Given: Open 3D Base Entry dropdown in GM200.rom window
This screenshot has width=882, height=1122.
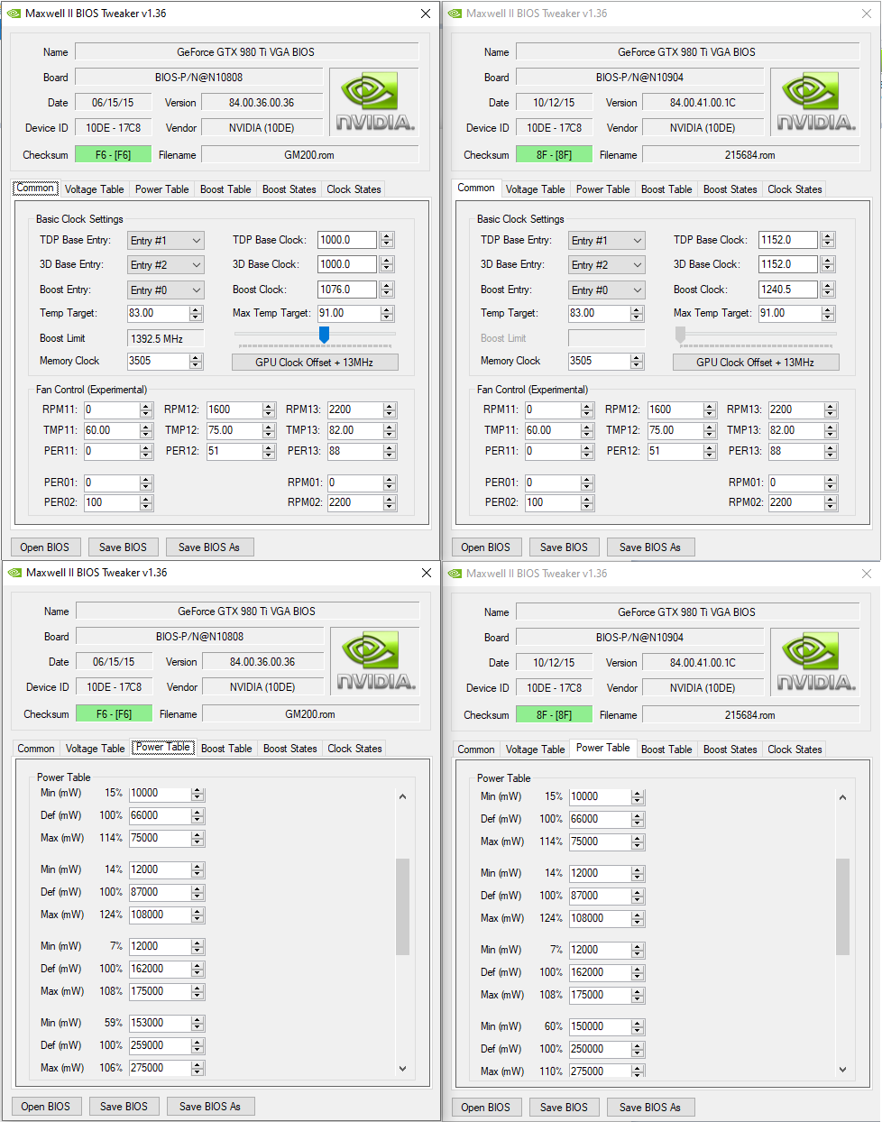Looking at the screenshot, I should 166,265.
